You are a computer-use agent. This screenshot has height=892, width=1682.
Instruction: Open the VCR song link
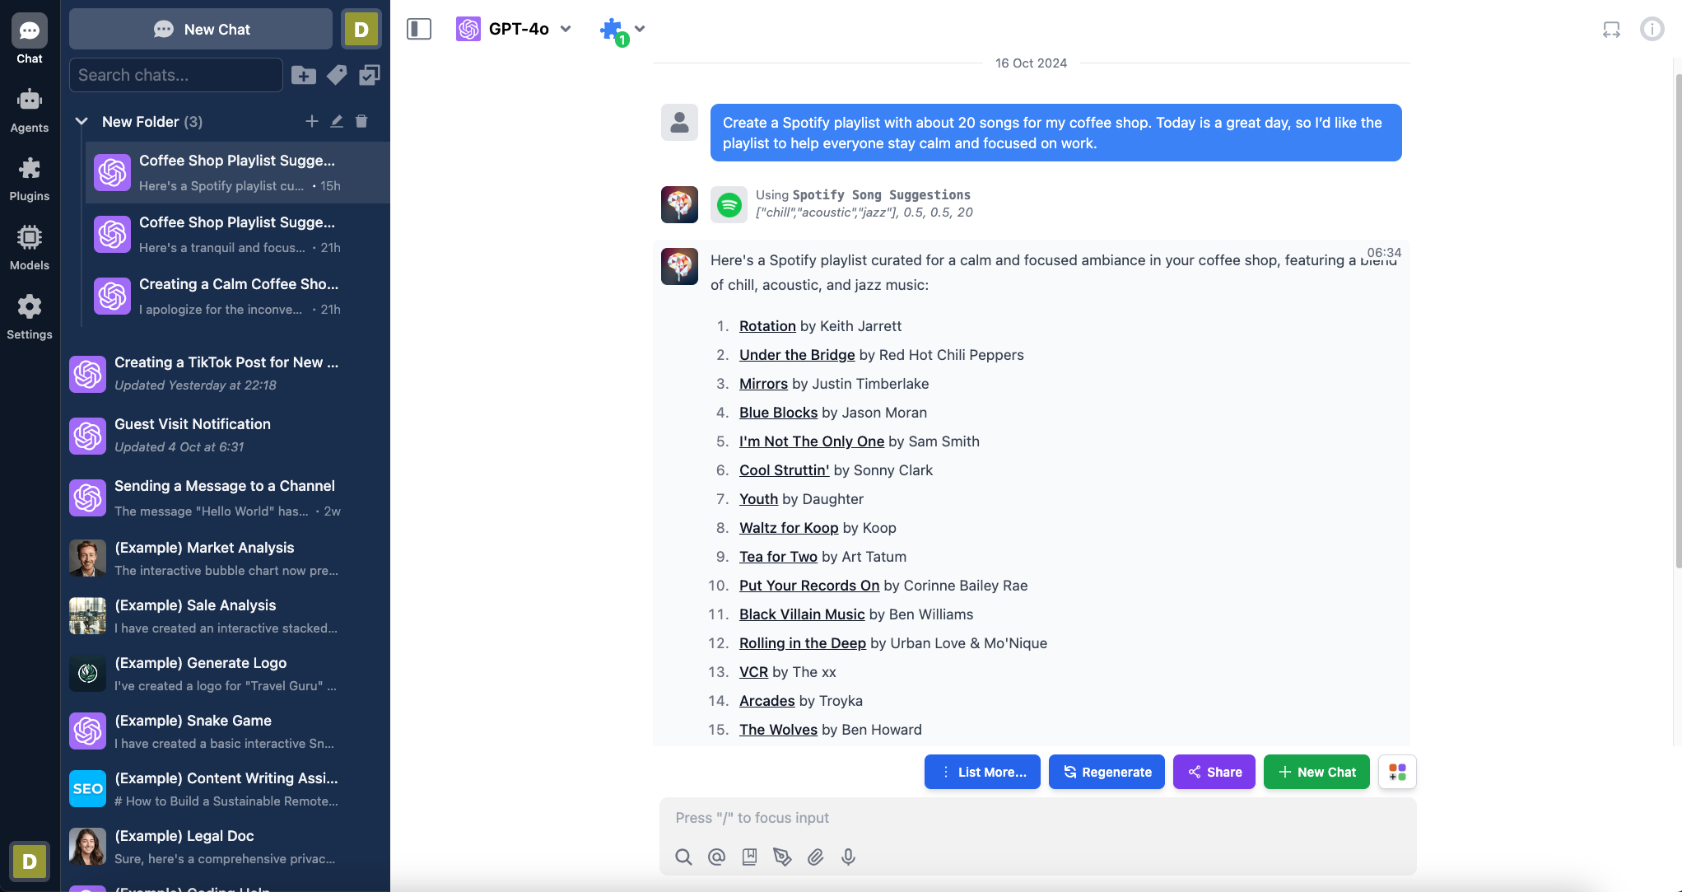coord(753,672)
